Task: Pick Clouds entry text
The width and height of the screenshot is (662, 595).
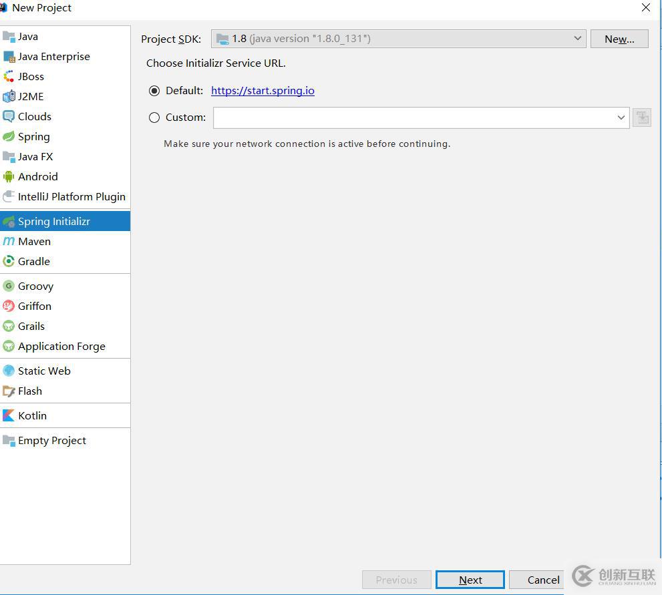Action: point(35,116)
